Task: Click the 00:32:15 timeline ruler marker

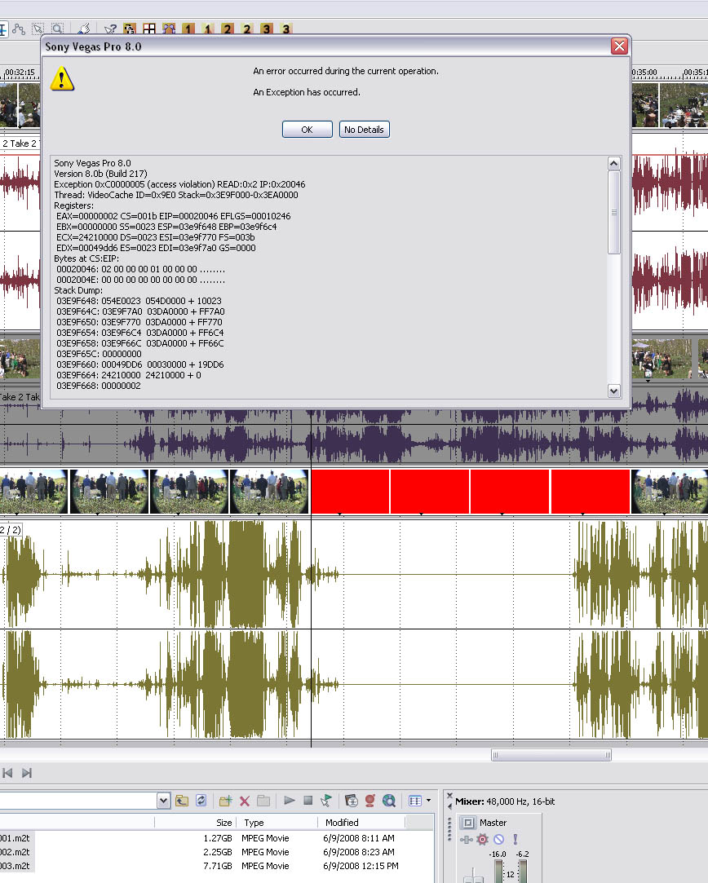Action: [20, 73]
